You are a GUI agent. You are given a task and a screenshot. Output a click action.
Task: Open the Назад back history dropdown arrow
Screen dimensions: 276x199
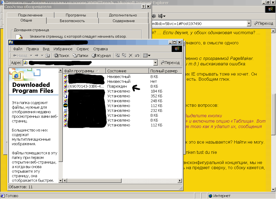(x=31, y=56)
